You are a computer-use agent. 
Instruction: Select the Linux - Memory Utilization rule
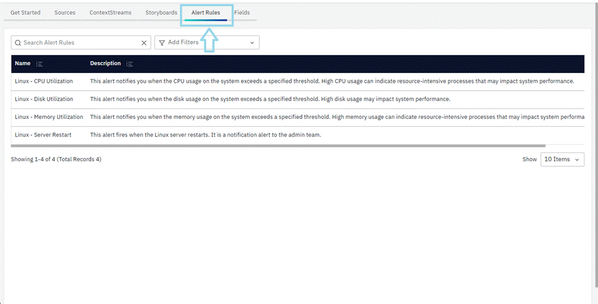coord(48,117)
